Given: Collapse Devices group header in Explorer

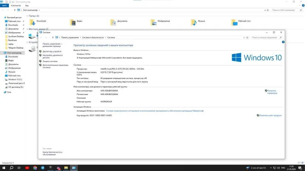Looking at the screenshot, I should tap(27, 42).
